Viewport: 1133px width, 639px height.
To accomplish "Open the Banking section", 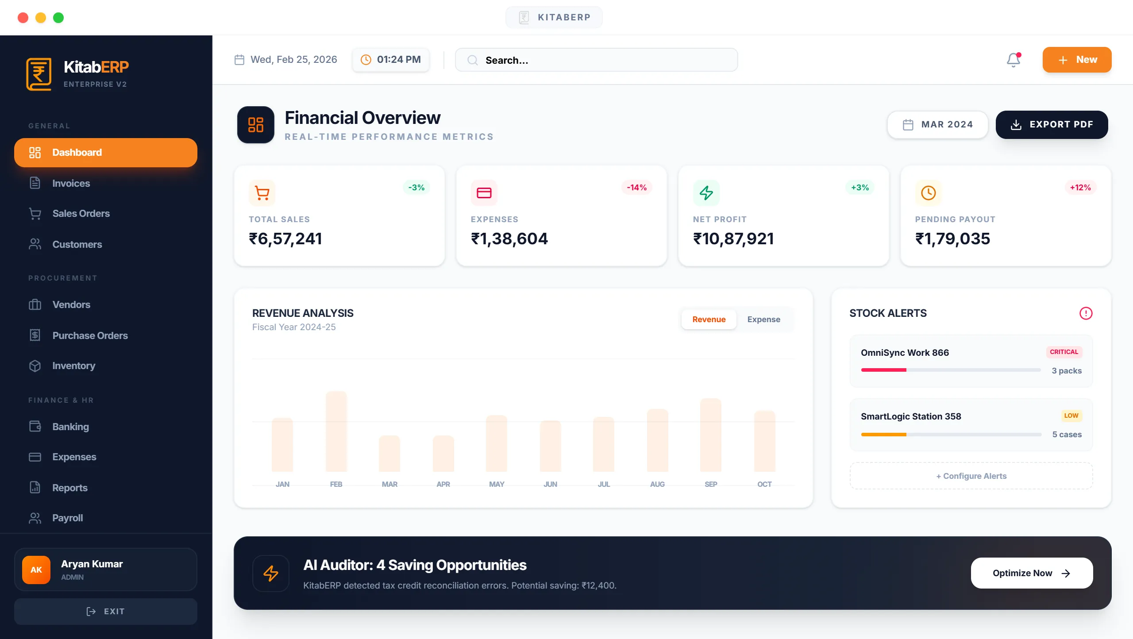I will tap(71, 427).
